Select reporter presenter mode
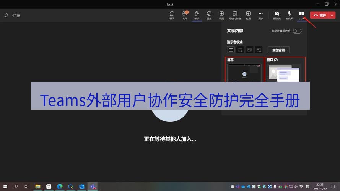This screenshot has width=340, height=191. click(x=259, y=50)
